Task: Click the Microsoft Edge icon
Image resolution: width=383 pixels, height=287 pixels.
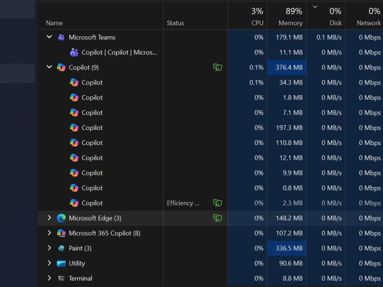Action: [61, 218]
